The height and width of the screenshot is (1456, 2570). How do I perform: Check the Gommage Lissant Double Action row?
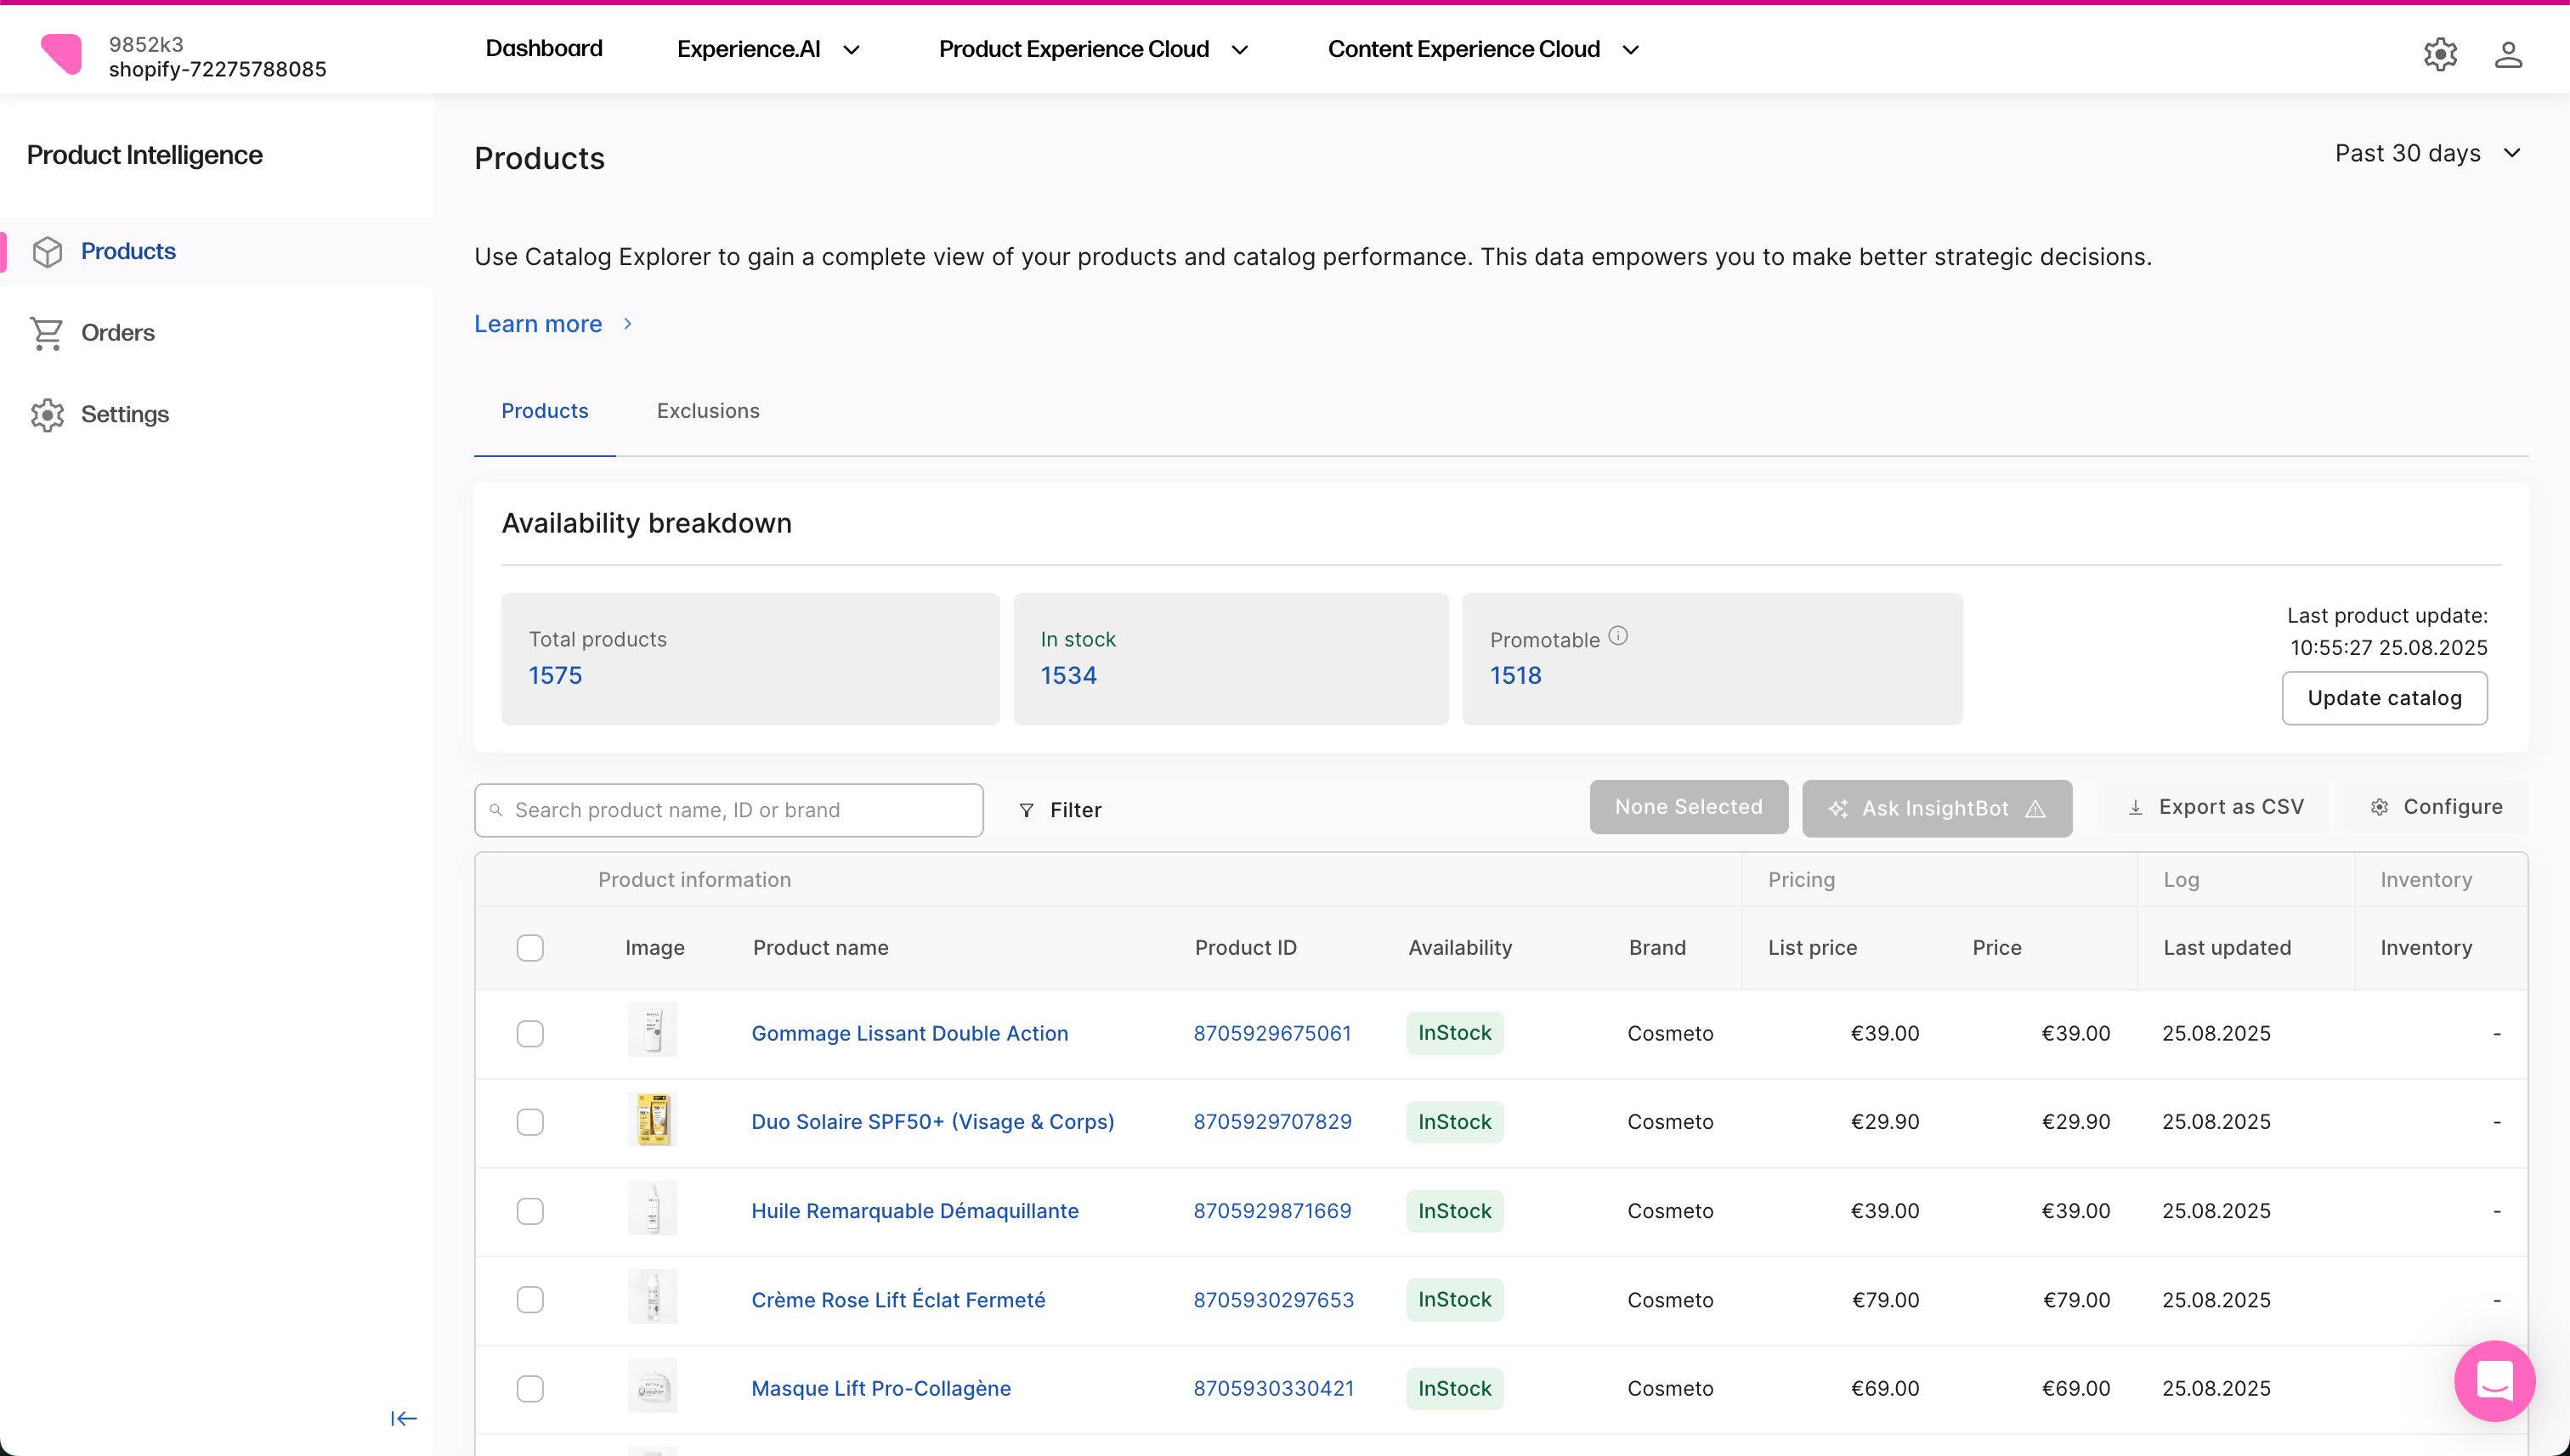(530, 1033)
